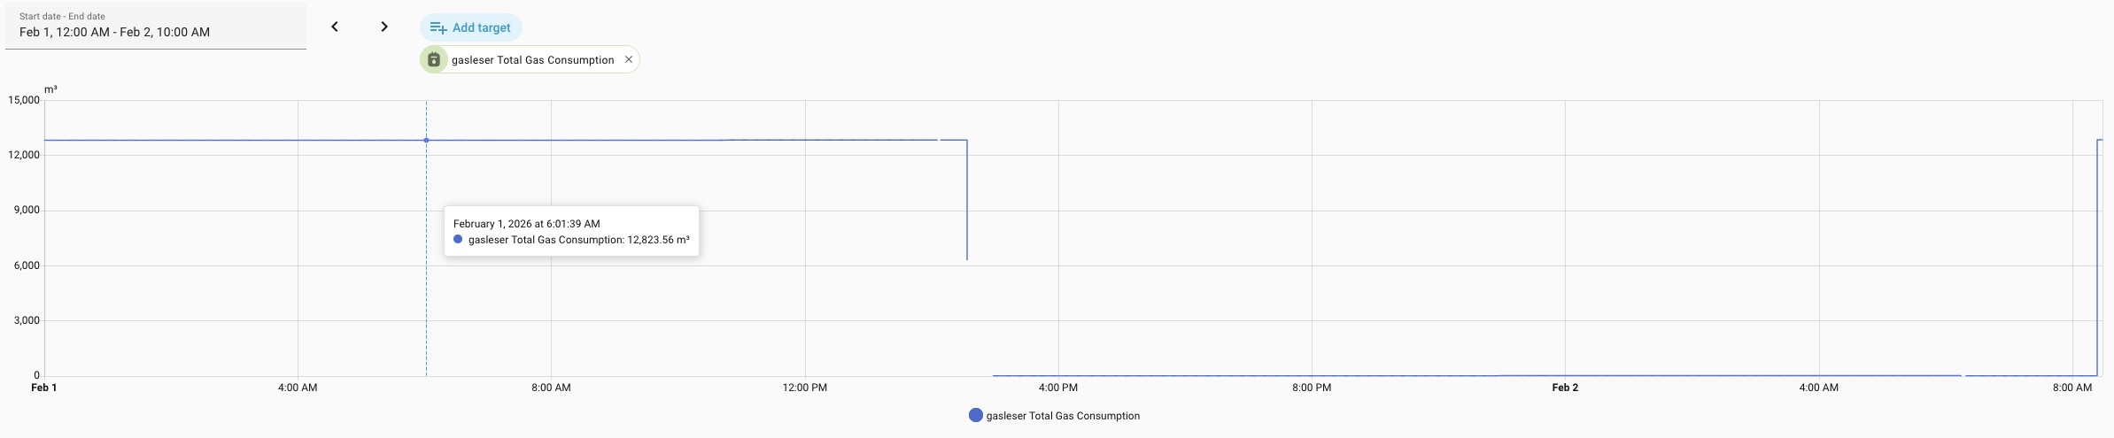Screen dimensions: 2114x438
Task: Click the Feb 2 axis label
Action: 1565,388
